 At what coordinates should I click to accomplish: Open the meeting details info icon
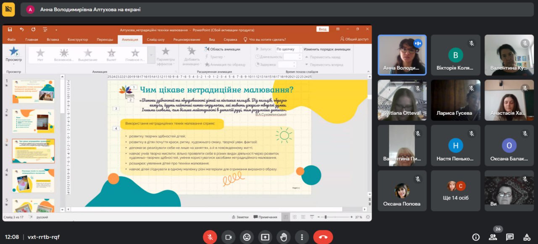(476, 237)
